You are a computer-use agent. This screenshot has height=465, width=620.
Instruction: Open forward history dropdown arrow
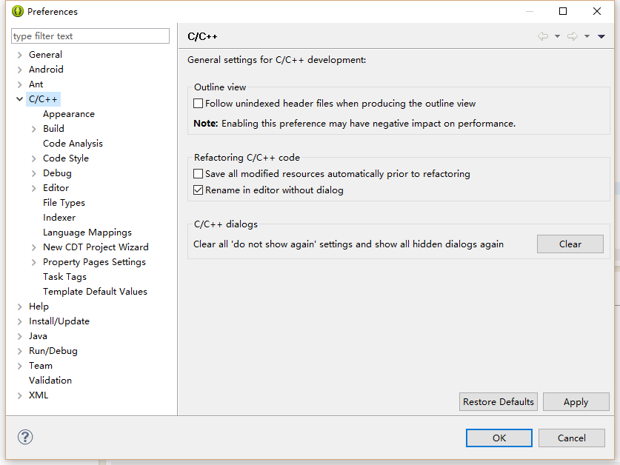587,36
